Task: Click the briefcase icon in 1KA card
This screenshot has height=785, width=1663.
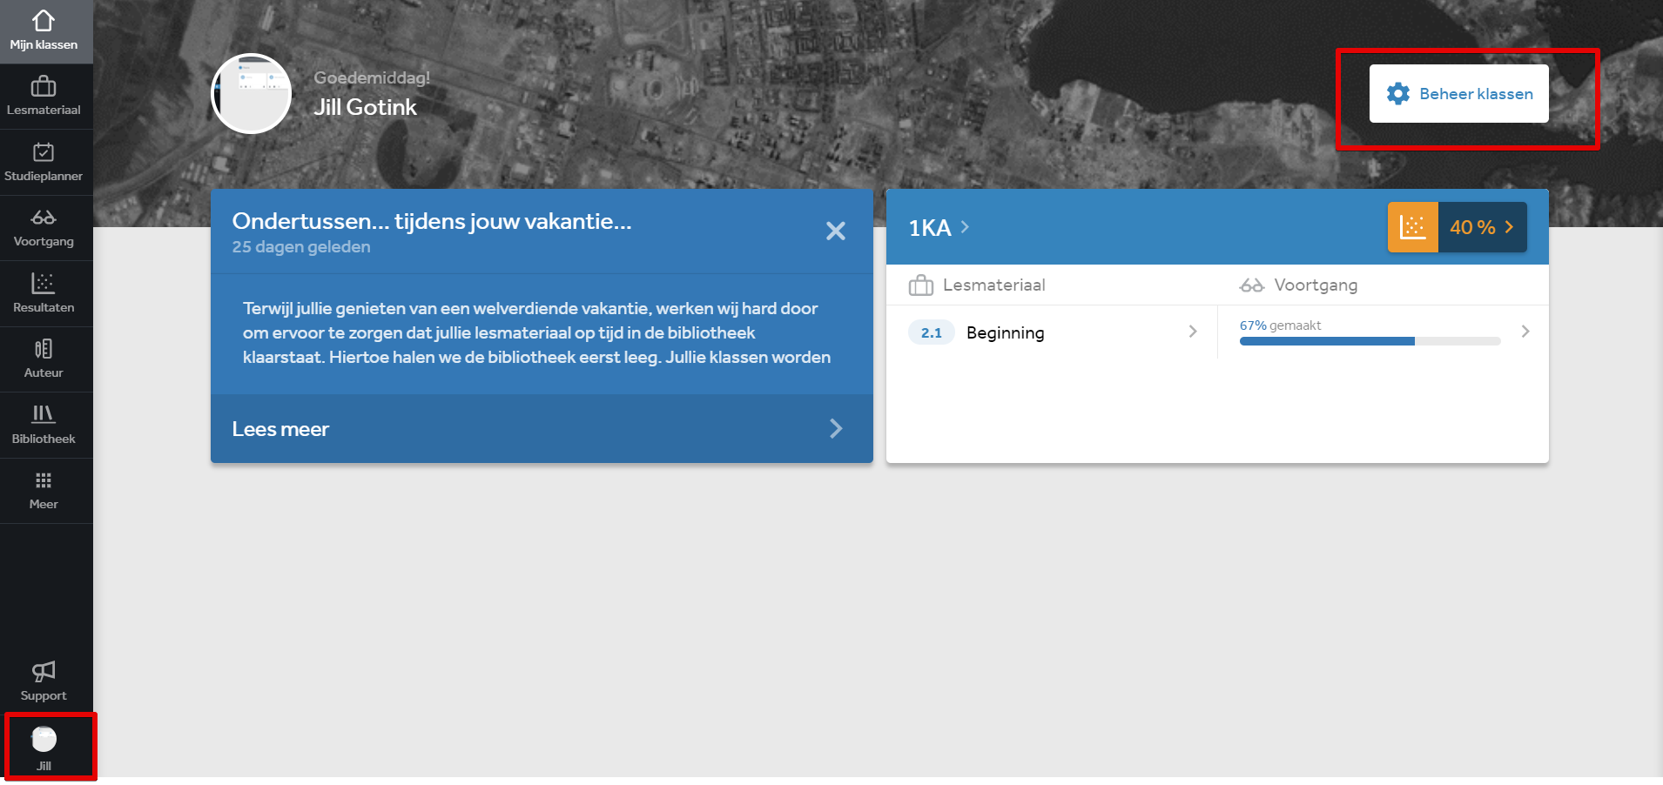Action: click(x=920, y=285)
